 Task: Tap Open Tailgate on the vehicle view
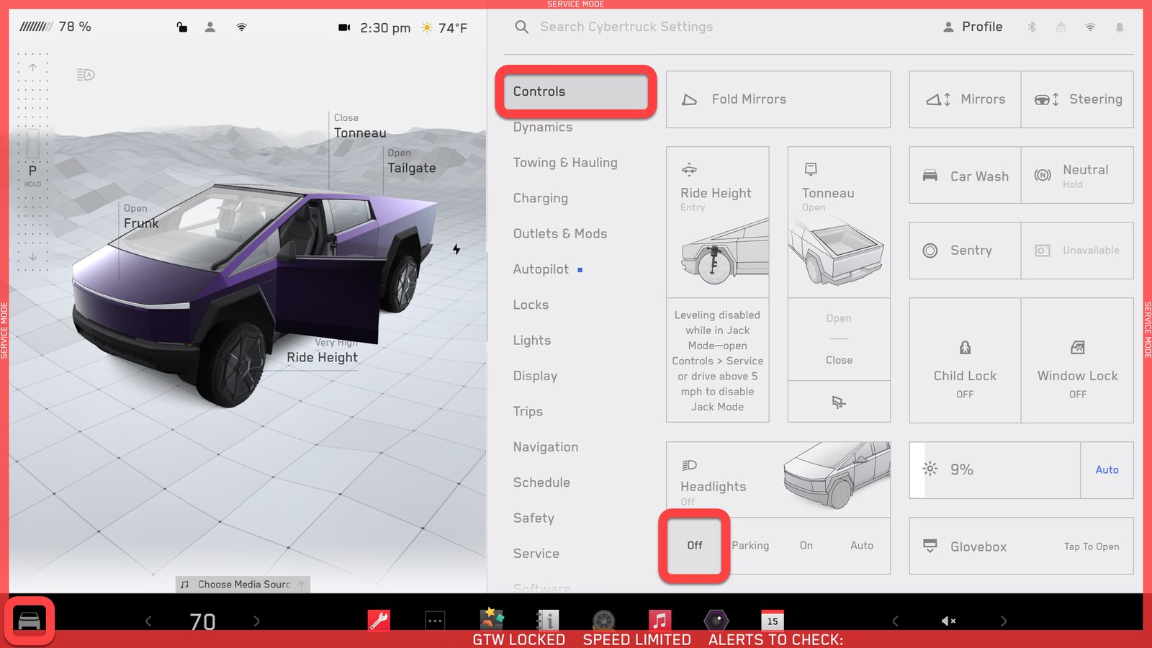411,161
